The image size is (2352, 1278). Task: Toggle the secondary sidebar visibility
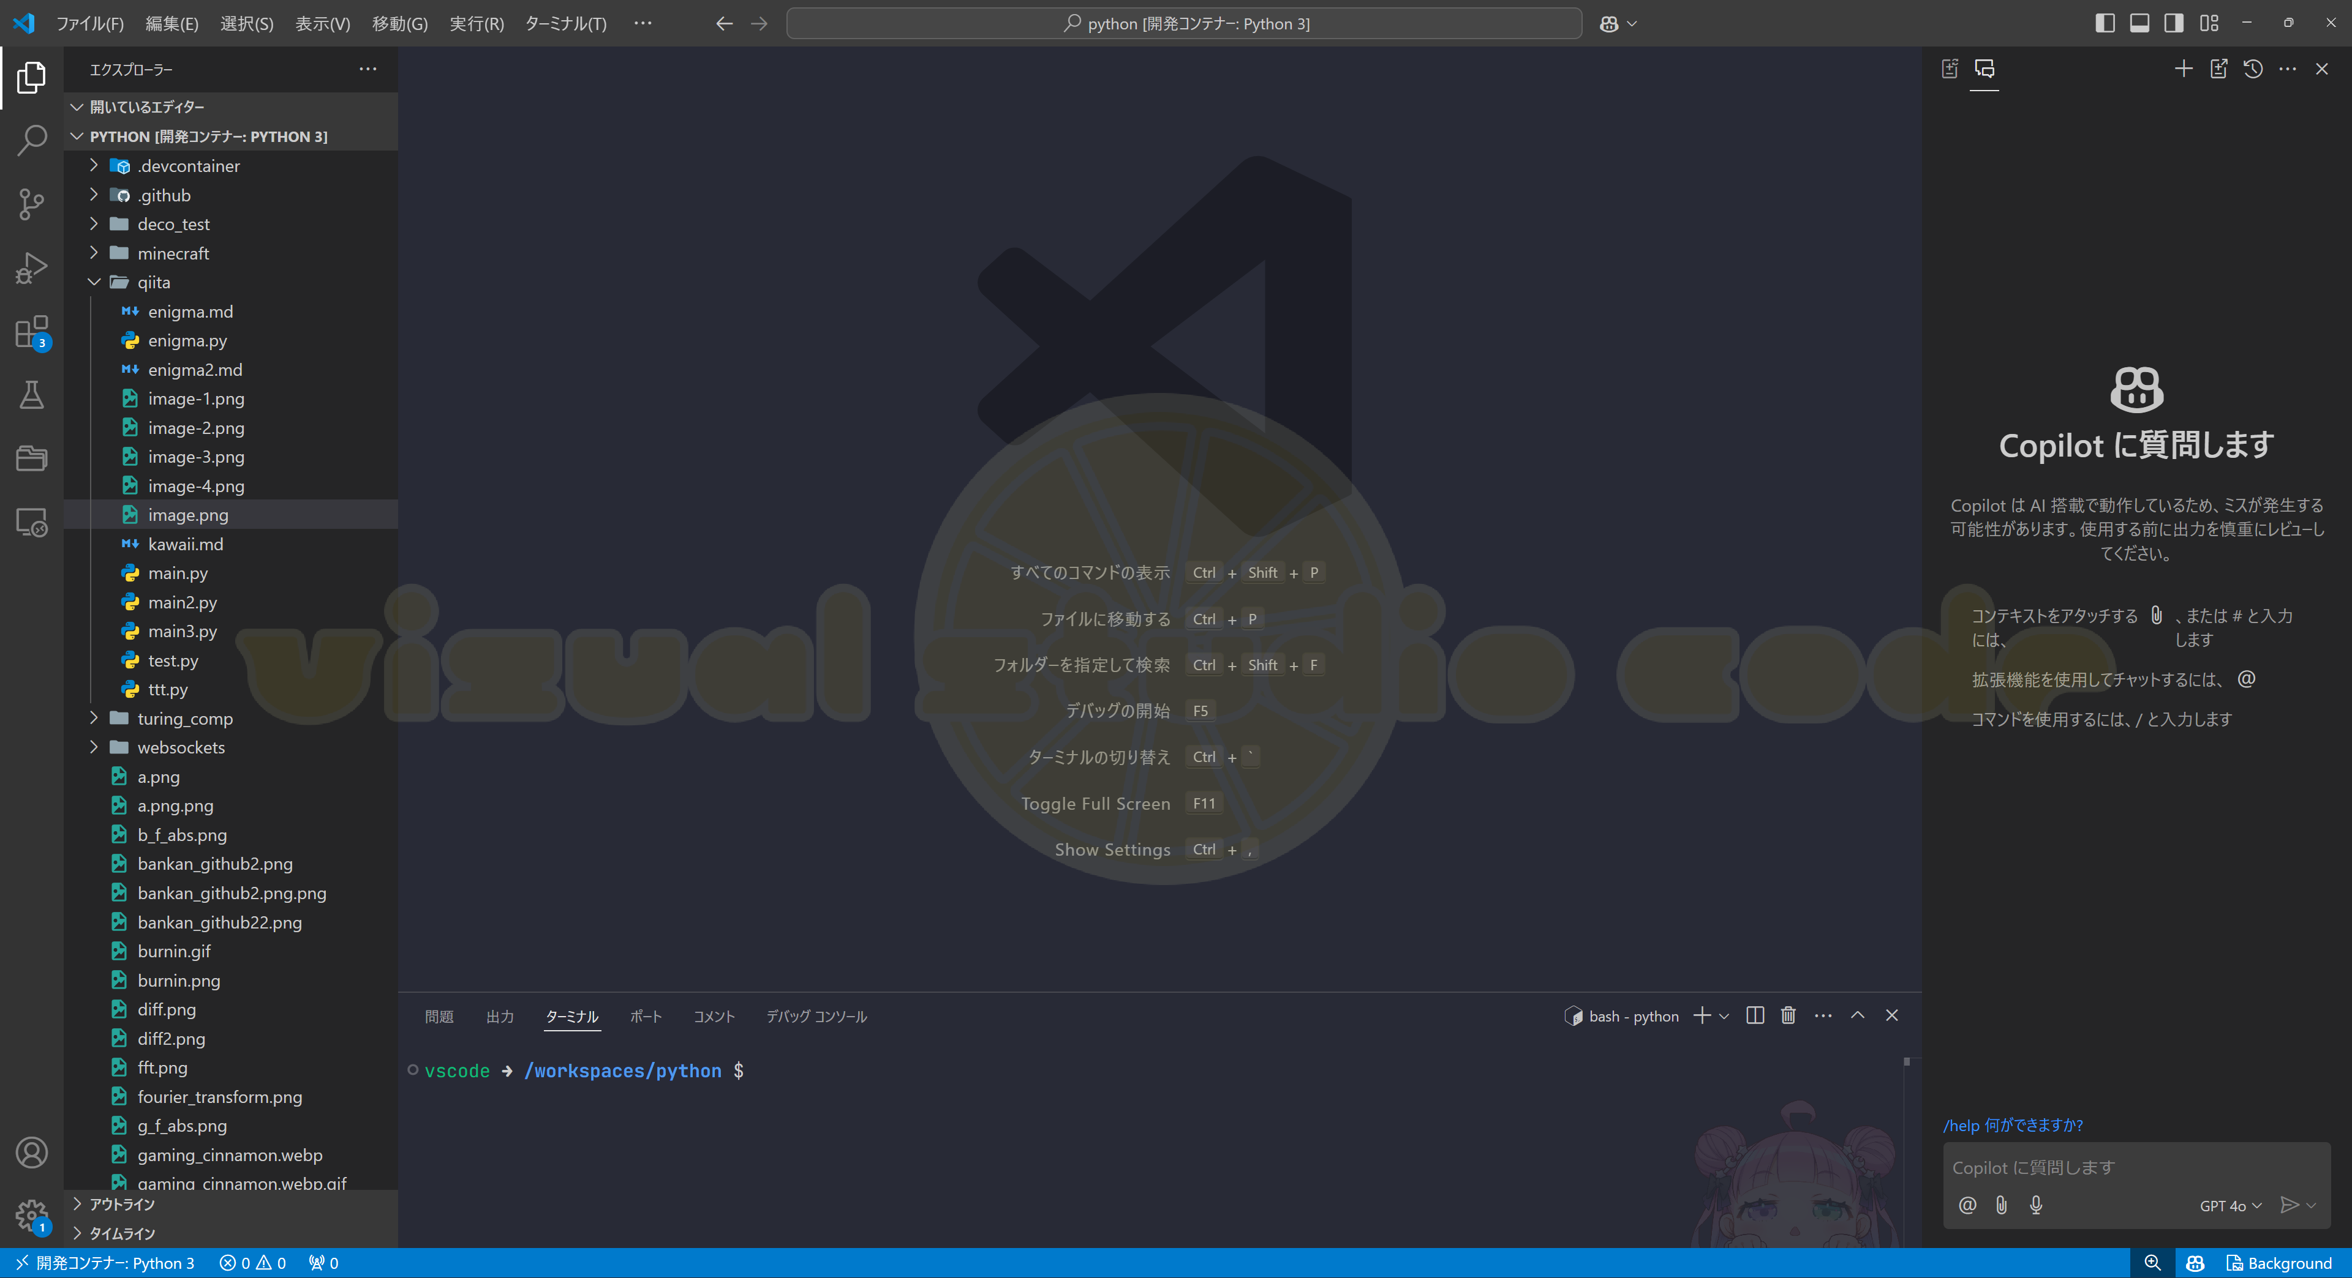click(x=2173, y=23)
